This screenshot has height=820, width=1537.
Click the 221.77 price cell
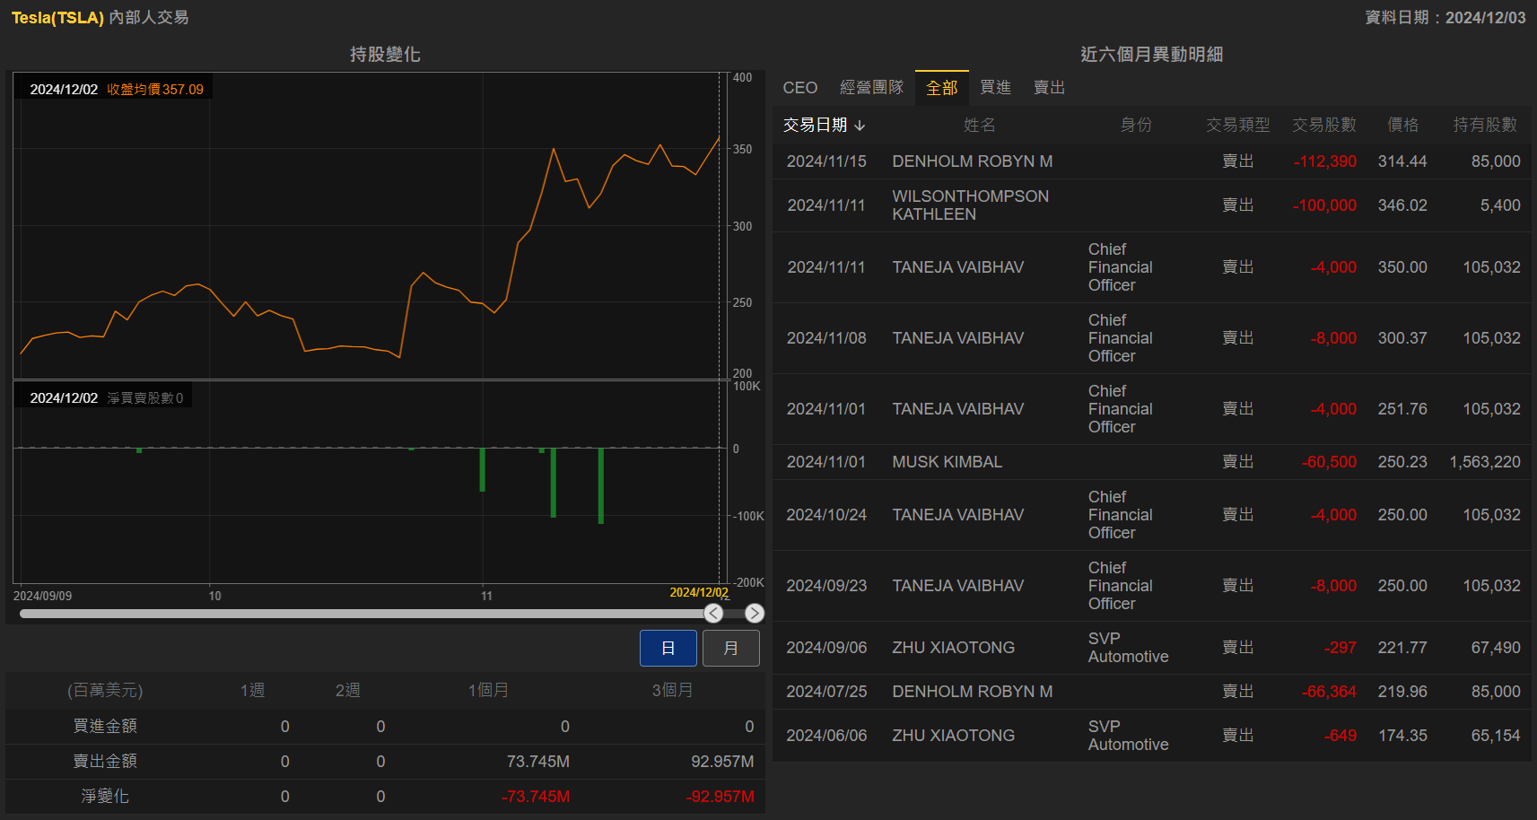(x=1402, y=648)
